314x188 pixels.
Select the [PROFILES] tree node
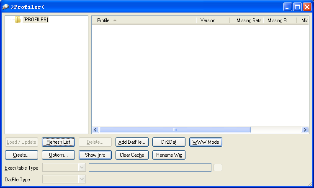[x=36, y=20]
